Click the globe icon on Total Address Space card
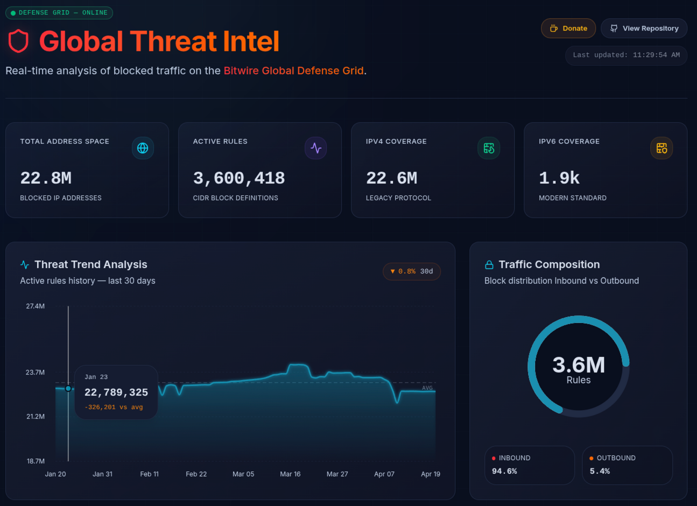The height and width of the screenshot is (506, 697). 143,148
